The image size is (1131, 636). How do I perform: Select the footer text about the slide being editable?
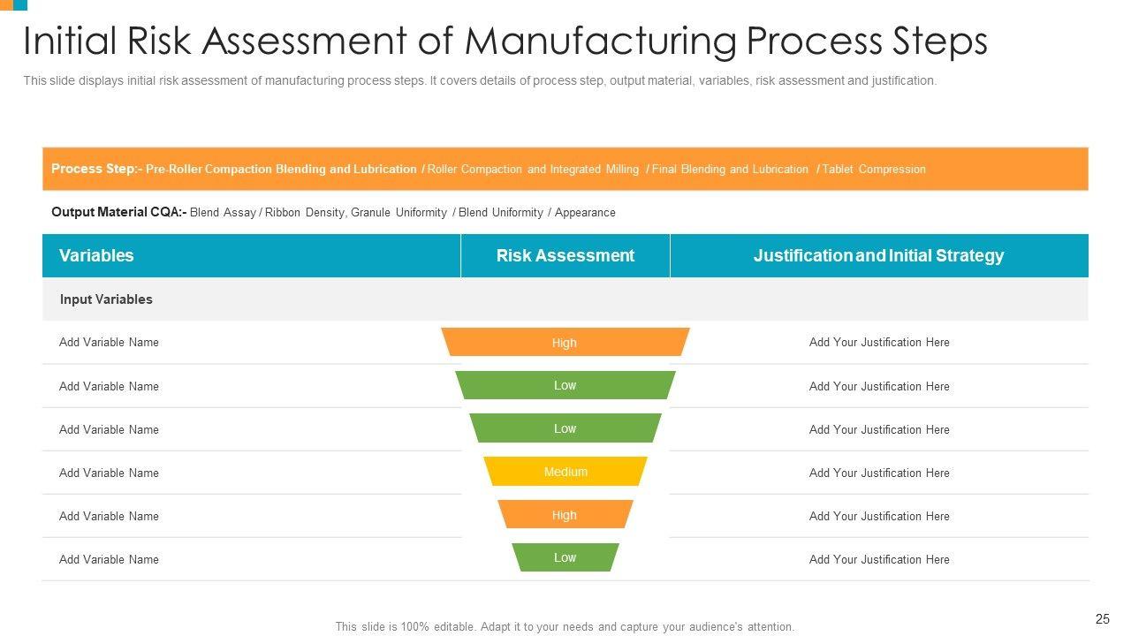tap(565, 626)
